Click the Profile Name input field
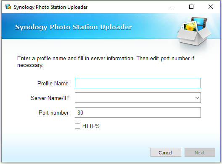 coord(138,83)
